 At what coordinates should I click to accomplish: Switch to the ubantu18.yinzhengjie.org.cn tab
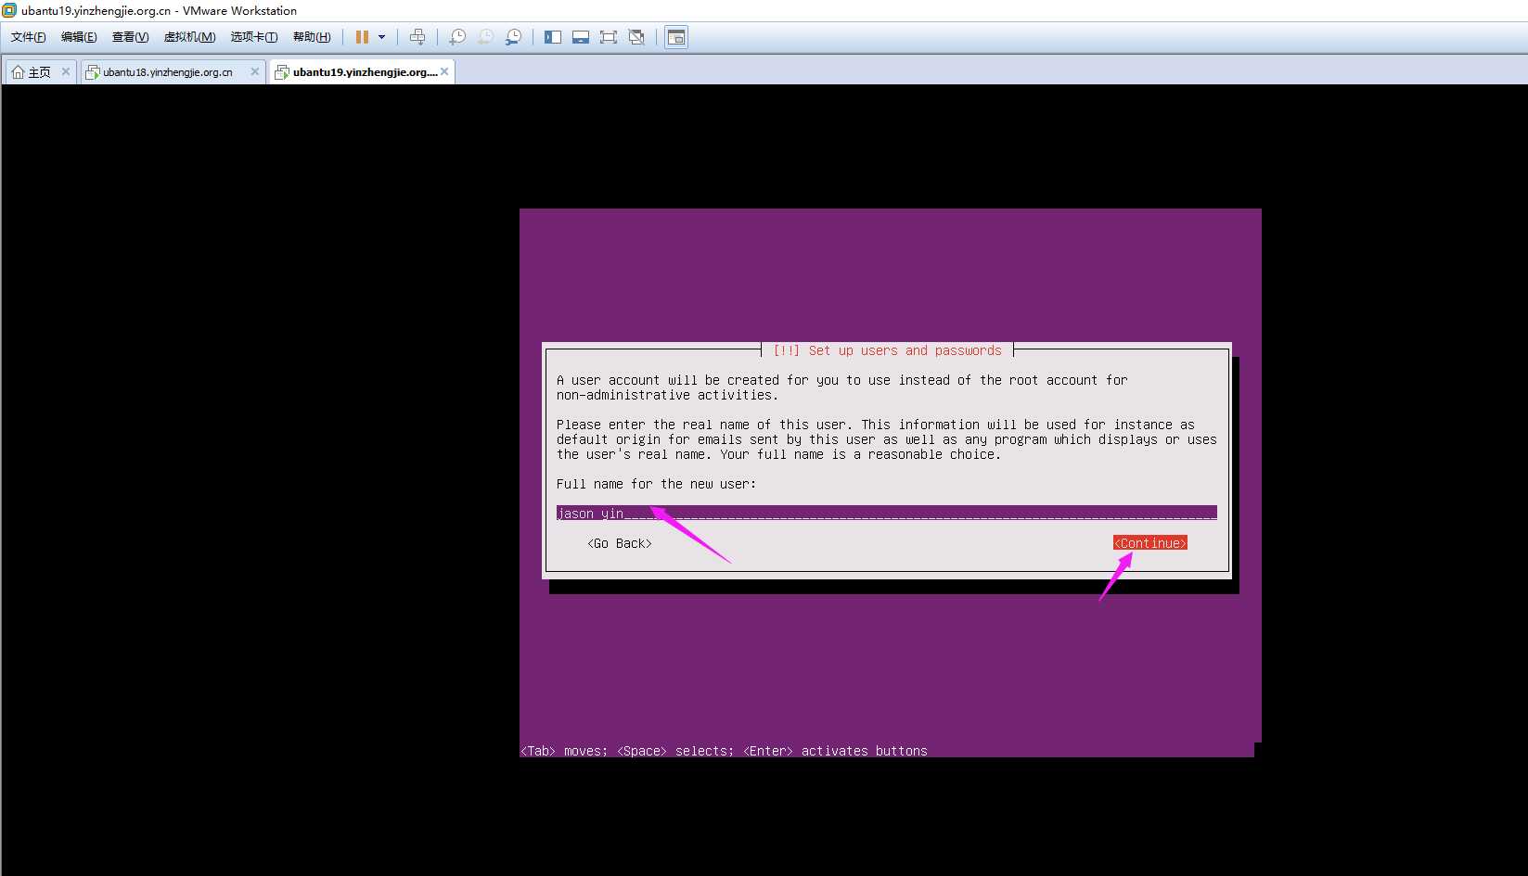[173, 72]
